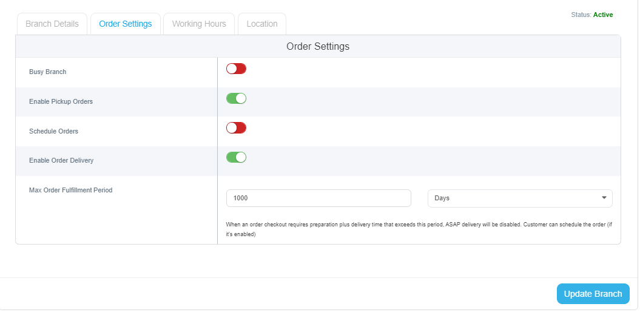The image size is (640, 315).
Task: Click the Enable Order Delivery label
Action: point(61,161)
